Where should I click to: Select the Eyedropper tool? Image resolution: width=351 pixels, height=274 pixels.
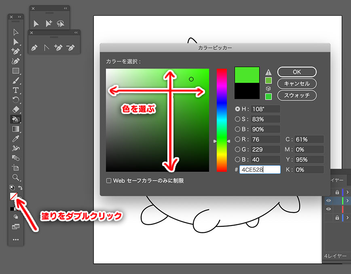[x=15, y=139]
